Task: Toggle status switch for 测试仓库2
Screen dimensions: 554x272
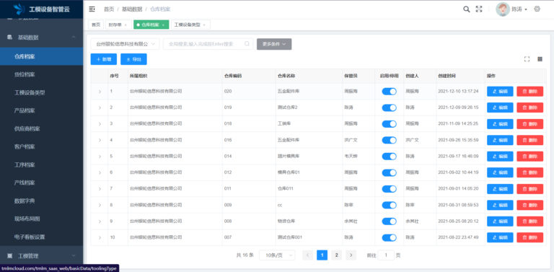Action: coord(389,108)
